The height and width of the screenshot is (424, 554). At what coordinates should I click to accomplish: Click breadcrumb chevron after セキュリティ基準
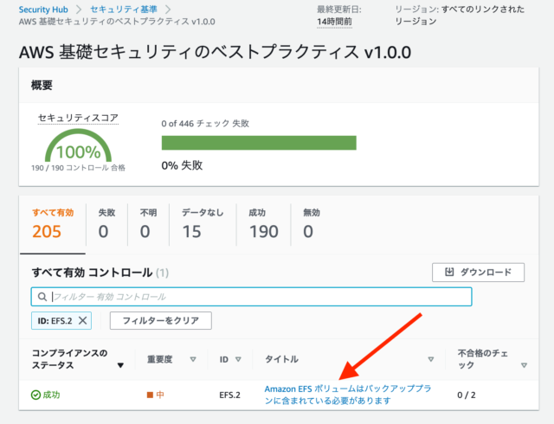[168, 10]
